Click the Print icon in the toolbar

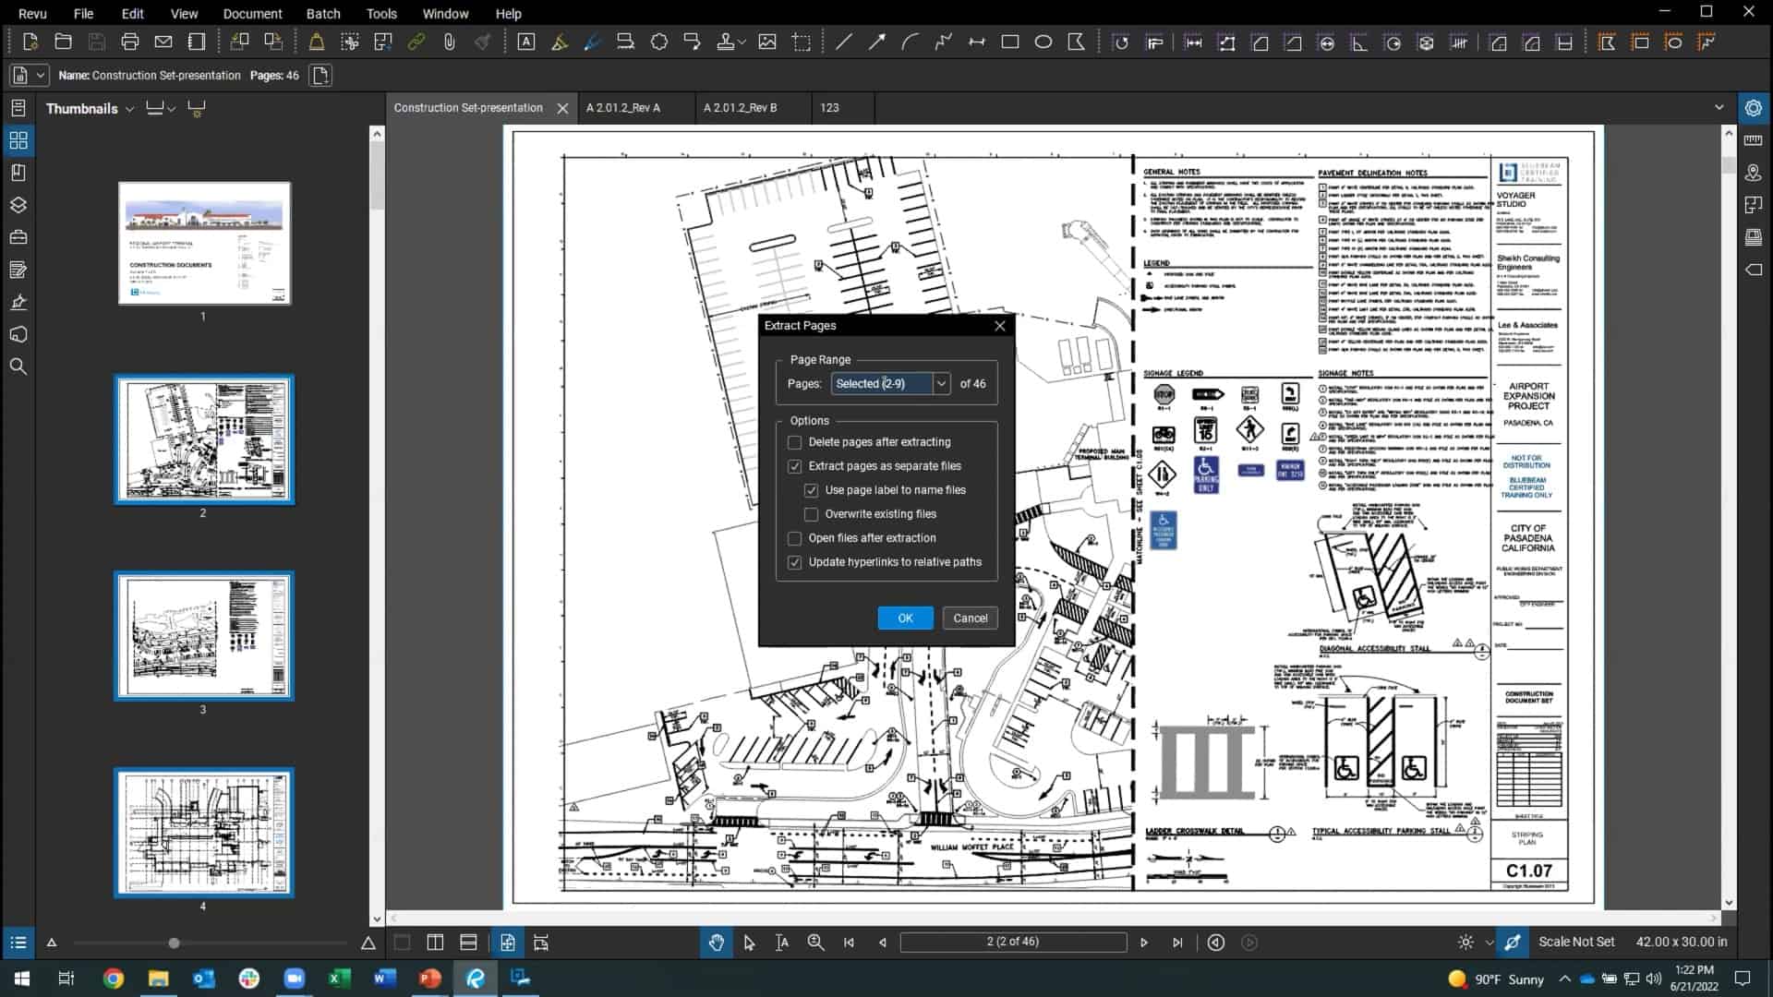(130, 42)
